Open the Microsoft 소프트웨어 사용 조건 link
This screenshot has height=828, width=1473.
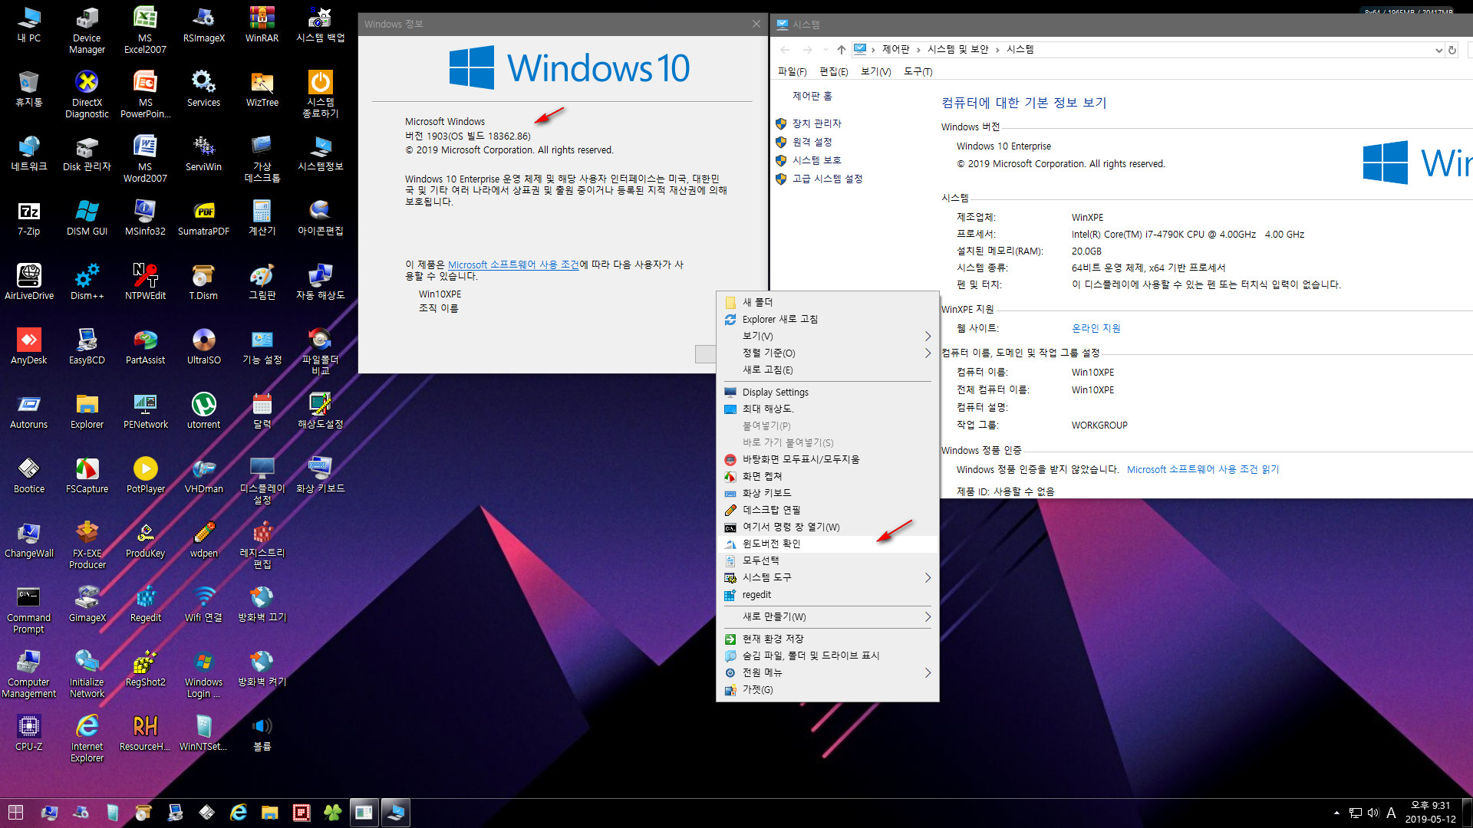click(x=513, y=264)
